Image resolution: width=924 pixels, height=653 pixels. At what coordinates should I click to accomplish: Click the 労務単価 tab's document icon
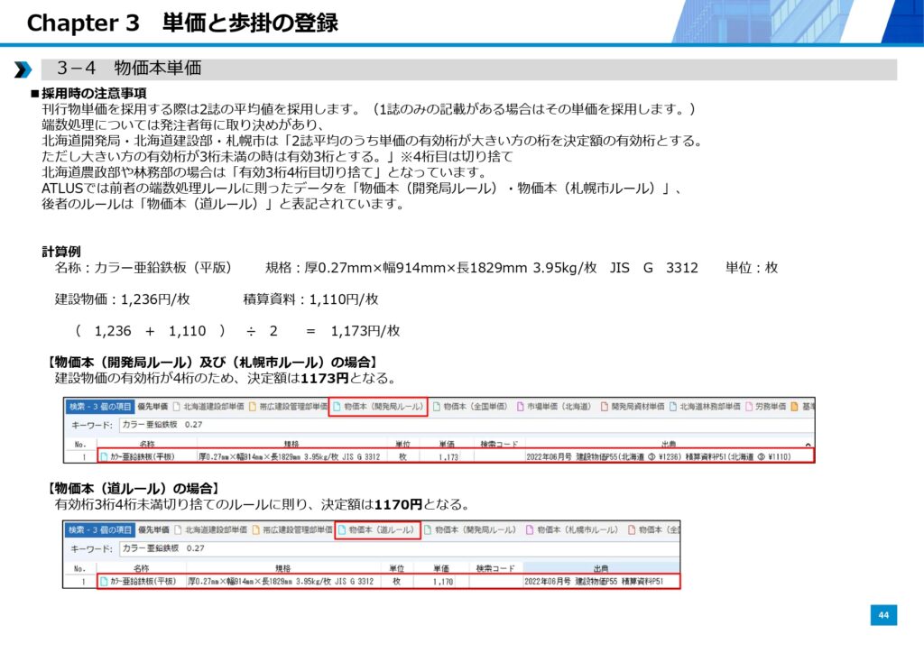749,407
